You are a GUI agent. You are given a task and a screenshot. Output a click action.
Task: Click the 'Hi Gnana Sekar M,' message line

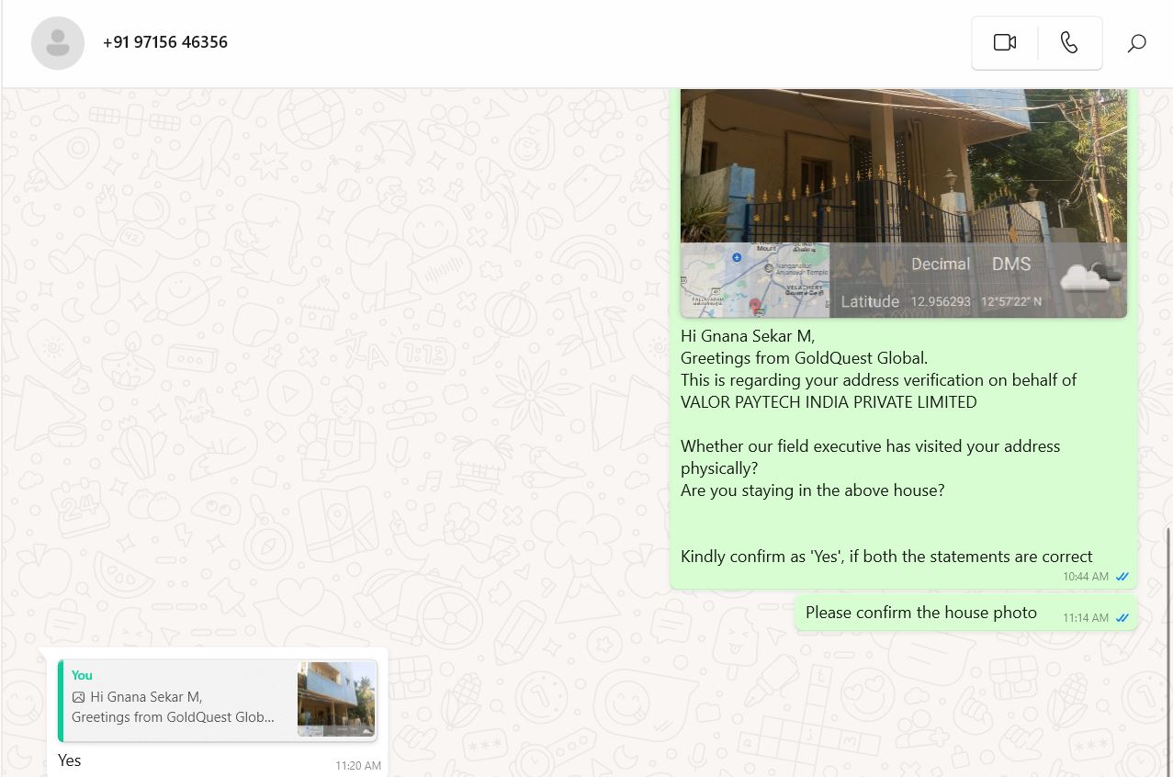[748, 336]
